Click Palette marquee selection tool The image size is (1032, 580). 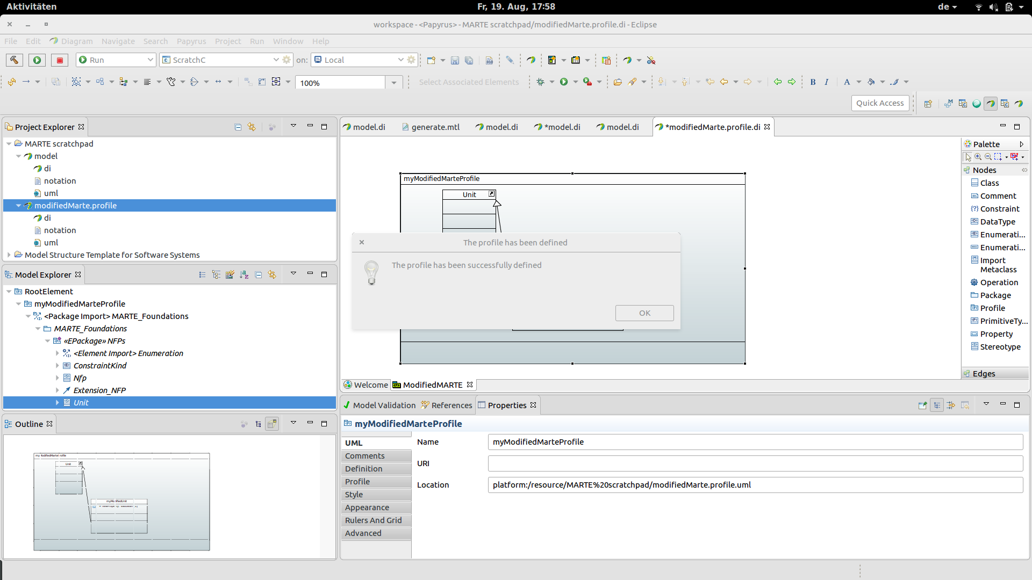[x=998, y=157]
